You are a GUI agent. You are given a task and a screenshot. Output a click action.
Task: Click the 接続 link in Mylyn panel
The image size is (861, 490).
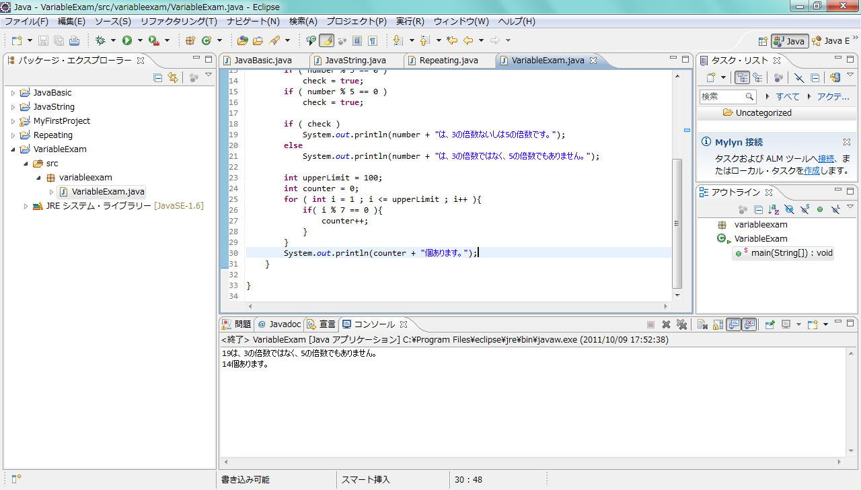point(826,159)
